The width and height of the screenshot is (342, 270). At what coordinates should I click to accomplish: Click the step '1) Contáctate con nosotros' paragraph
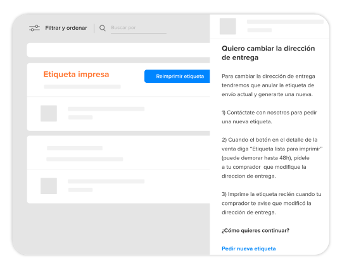point(269,117)
